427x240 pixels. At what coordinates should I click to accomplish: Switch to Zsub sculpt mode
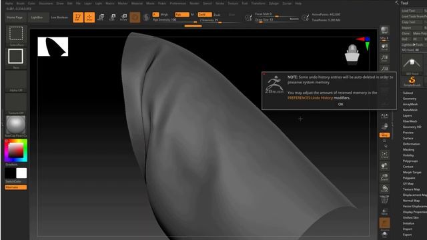pyautogui.click(x=217, y=15)
